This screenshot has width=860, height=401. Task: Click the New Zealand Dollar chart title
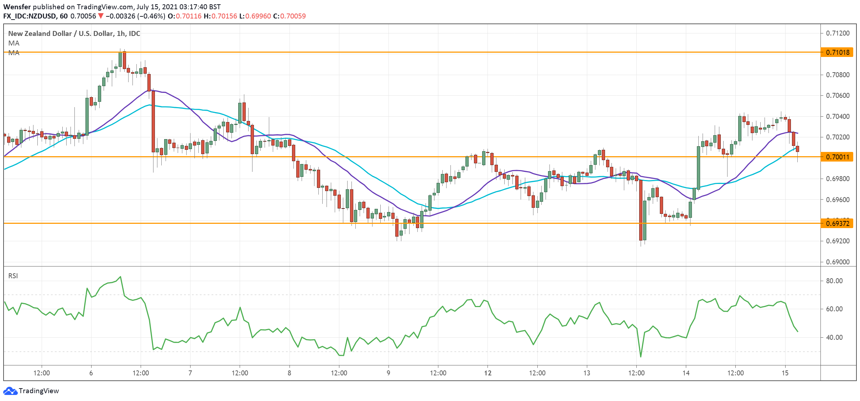click(x=74, y=33)
